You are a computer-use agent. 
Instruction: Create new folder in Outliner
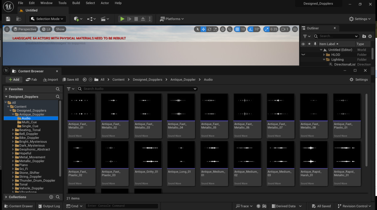click(364, 36)
